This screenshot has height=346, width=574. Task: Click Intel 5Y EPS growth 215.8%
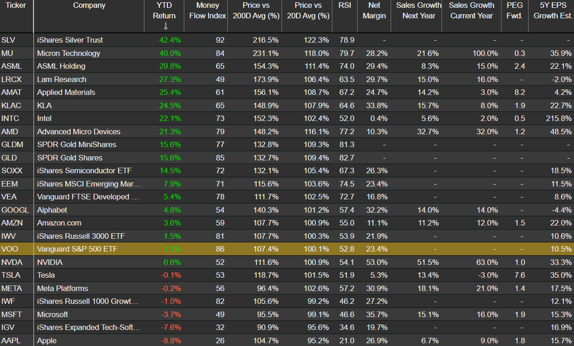(558, 119)
